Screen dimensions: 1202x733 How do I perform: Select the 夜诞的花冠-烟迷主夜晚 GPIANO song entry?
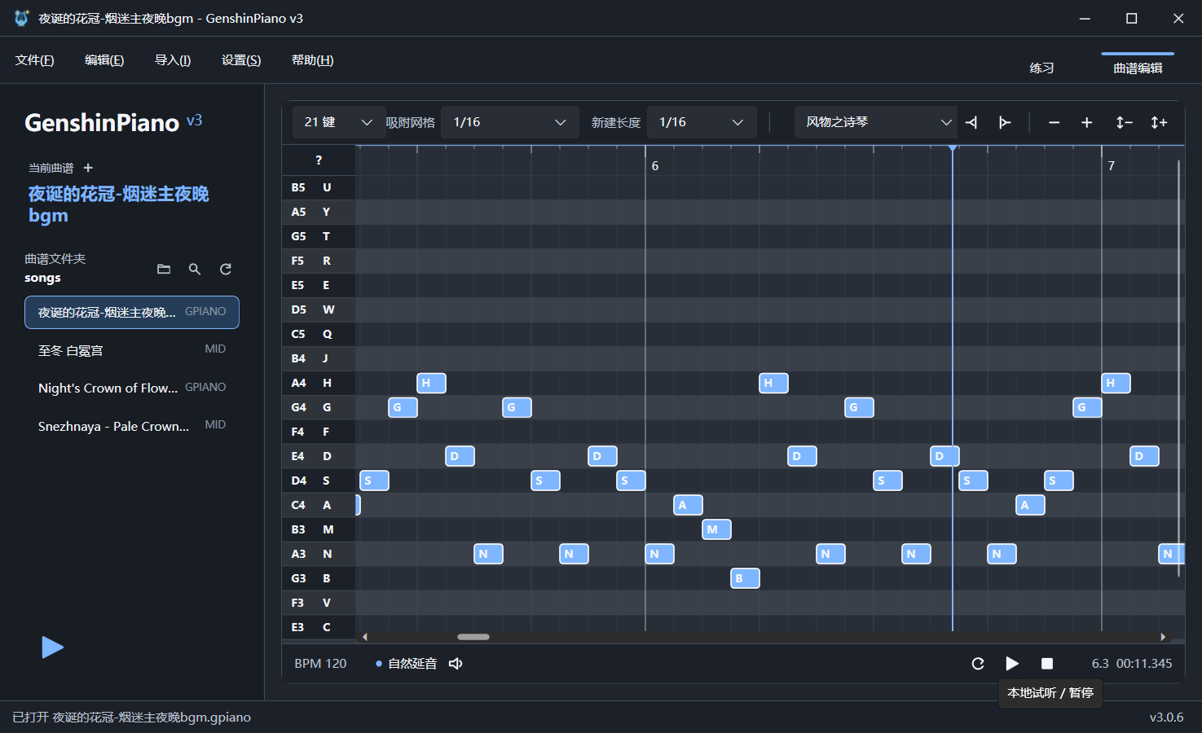coord(132,312)
